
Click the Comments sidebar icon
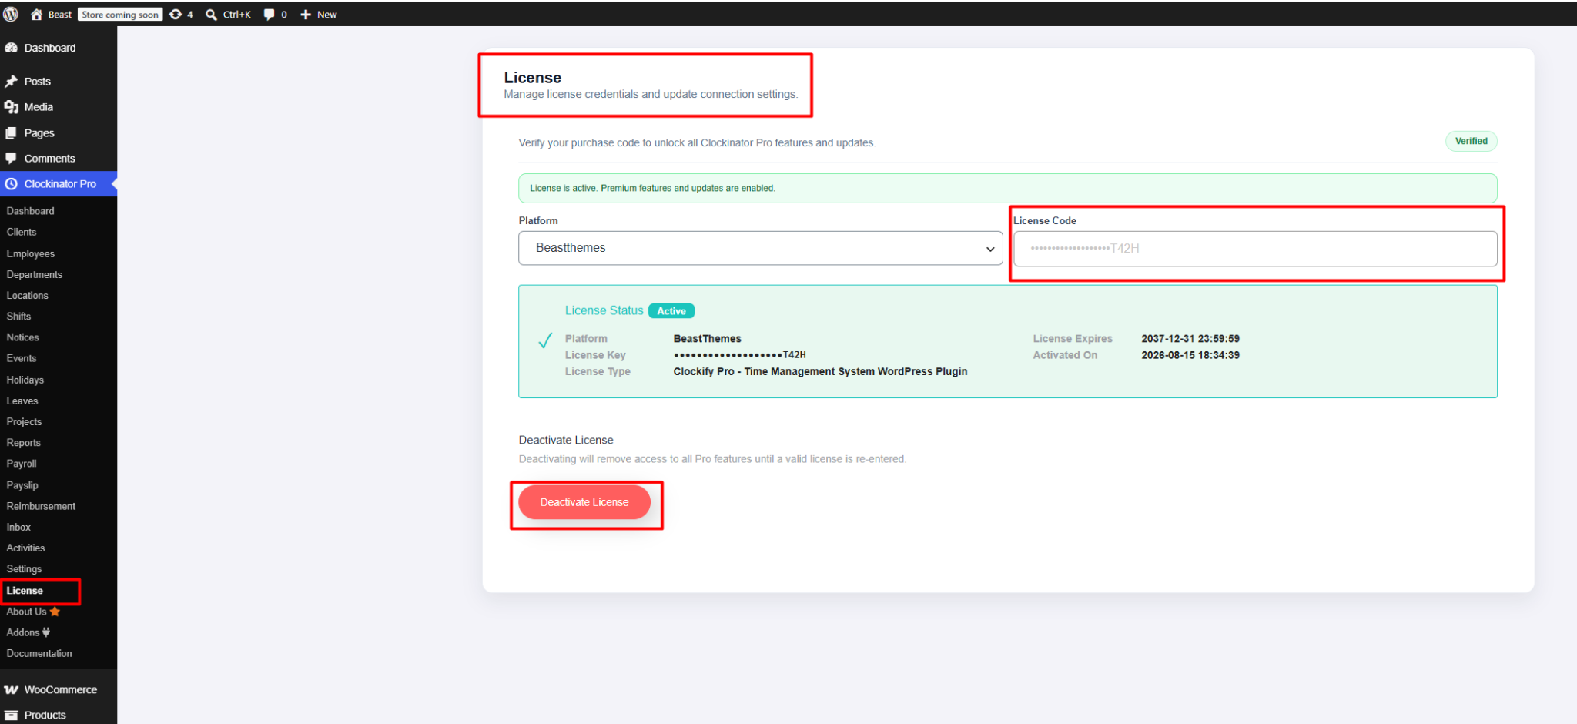[11, 158]
